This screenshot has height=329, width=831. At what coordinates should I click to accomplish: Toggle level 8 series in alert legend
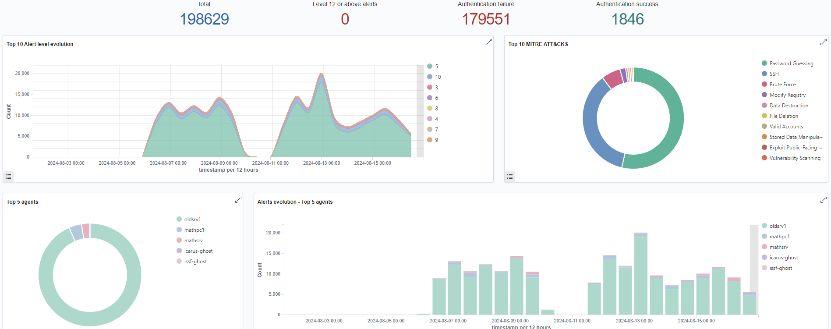433,109
